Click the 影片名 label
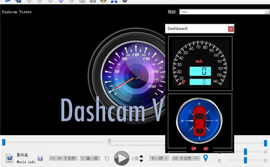The height and width of the screenshot is (167, 270). pyautogui.click(x=22, y=155)
